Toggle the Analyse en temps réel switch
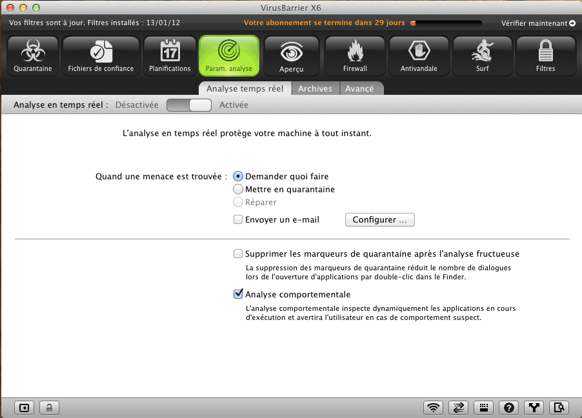Viewport: 582px width, 418px height. pyautogui.click(x=189, y=105)
